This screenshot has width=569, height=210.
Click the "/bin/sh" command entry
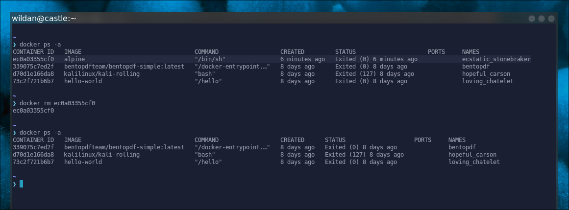point(210,59)
